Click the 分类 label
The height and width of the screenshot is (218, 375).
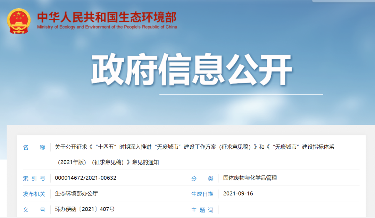click(202, 178)
